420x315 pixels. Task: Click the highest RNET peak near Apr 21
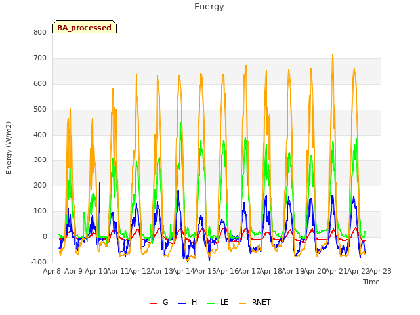[333, 55]
